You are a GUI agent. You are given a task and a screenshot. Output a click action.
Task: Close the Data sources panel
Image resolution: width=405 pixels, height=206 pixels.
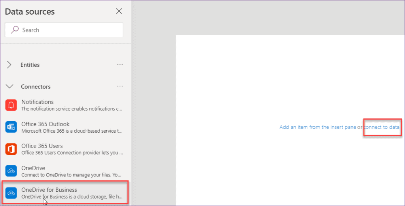119,11
